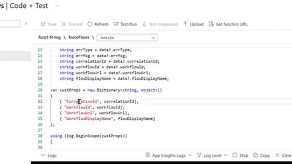Click the Clear logs X icon
The image size is (292, 164).
pyautogui.click(x=277, y=155)
